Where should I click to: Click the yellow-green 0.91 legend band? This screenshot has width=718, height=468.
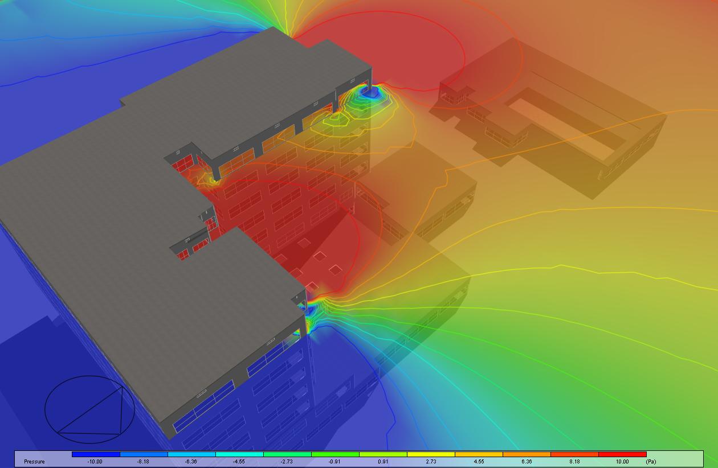[383, 455]
